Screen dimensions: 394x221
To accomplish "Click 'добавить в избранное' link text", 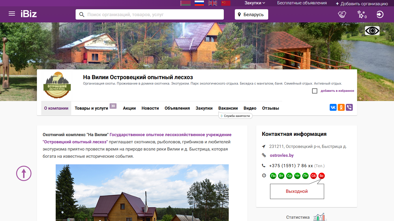I will [337, 91].
